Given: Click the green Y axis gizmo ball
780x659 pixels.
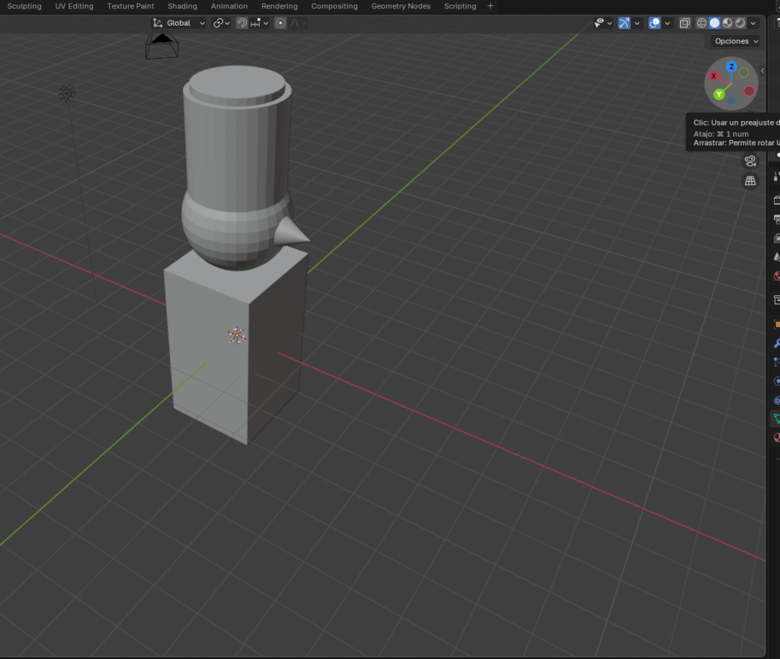Looking at the screenshot, I should (719, 94).
